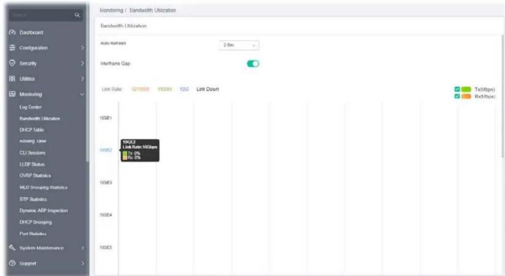Click the Support question mark icon
Screen dimensions: 505x276
point(12,263)
